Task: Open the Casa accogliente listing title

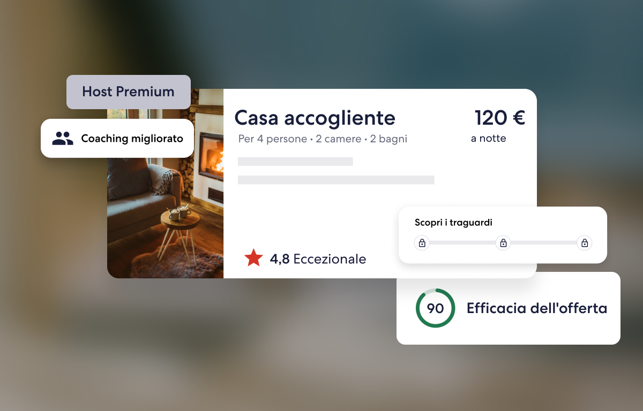Action: click(x=315, y=118)
